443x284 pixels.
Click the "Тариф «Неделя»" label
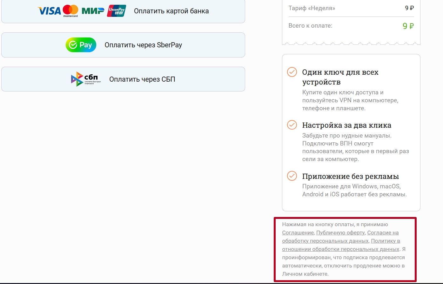312,8
